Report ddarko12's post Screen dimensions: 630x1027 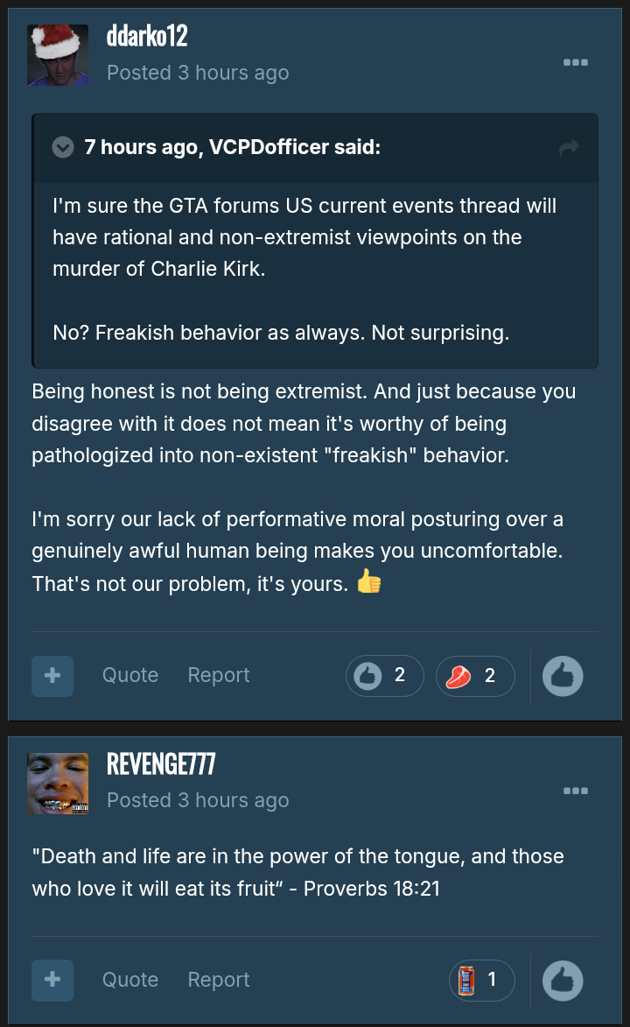click(219, 675)
